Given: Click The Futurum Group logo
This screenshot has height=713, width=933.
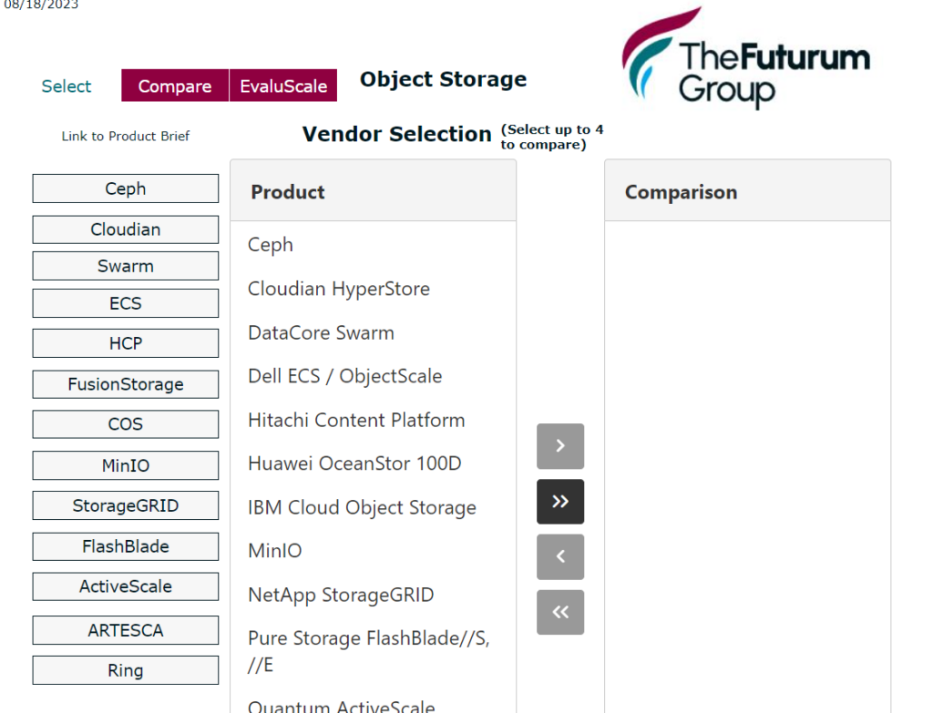Looking at the screenshot, I should [745, 59].
